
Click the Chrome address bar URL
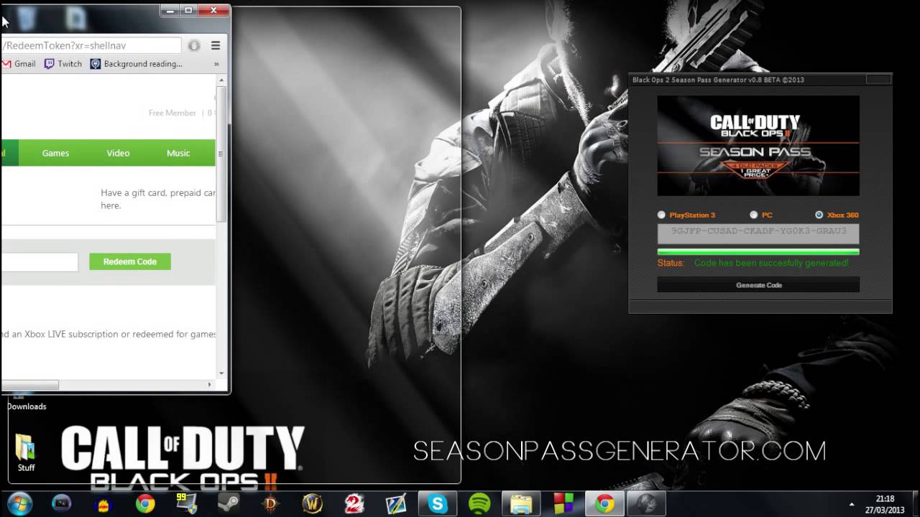pos(90,45)
